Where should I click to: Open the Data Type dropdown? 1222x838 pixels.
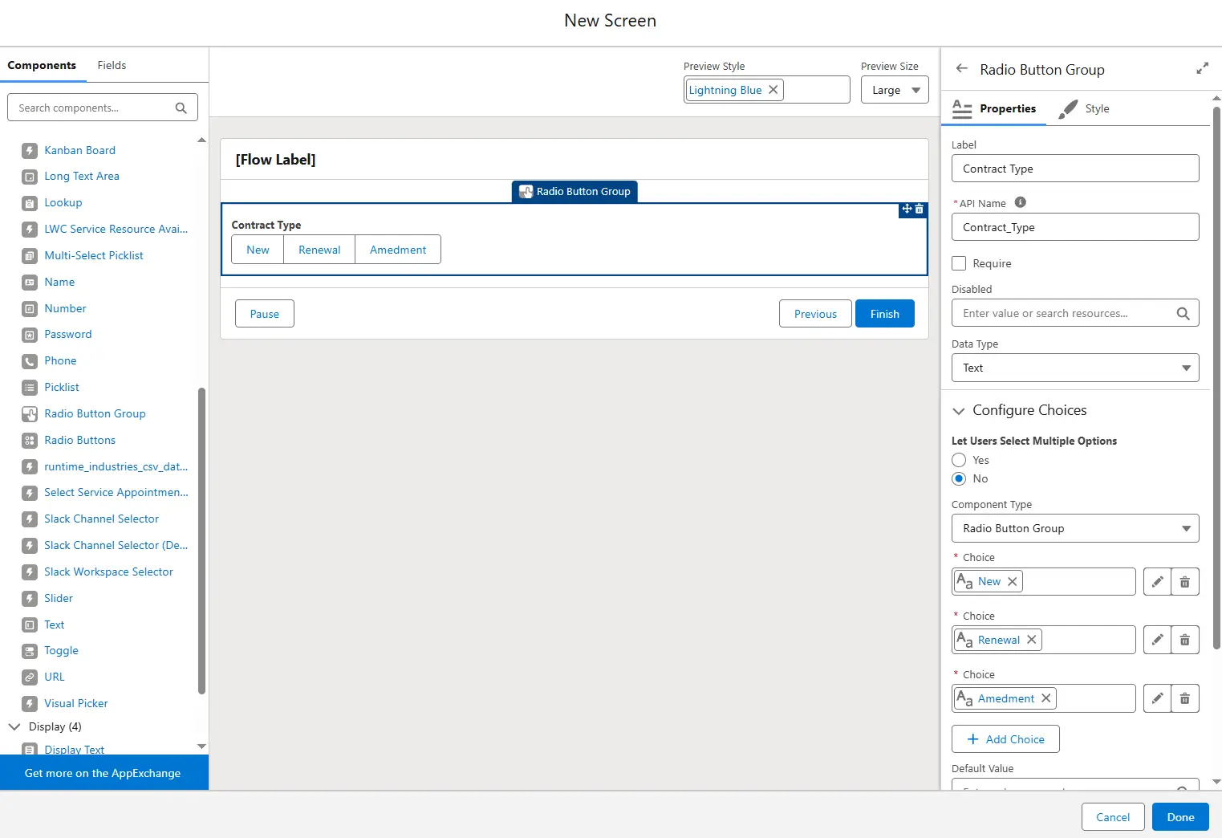pyautogui.click(x=1075, y=368)
